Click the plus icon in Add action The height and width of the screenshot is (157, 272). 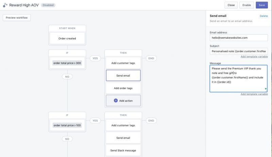coord(116,101)
